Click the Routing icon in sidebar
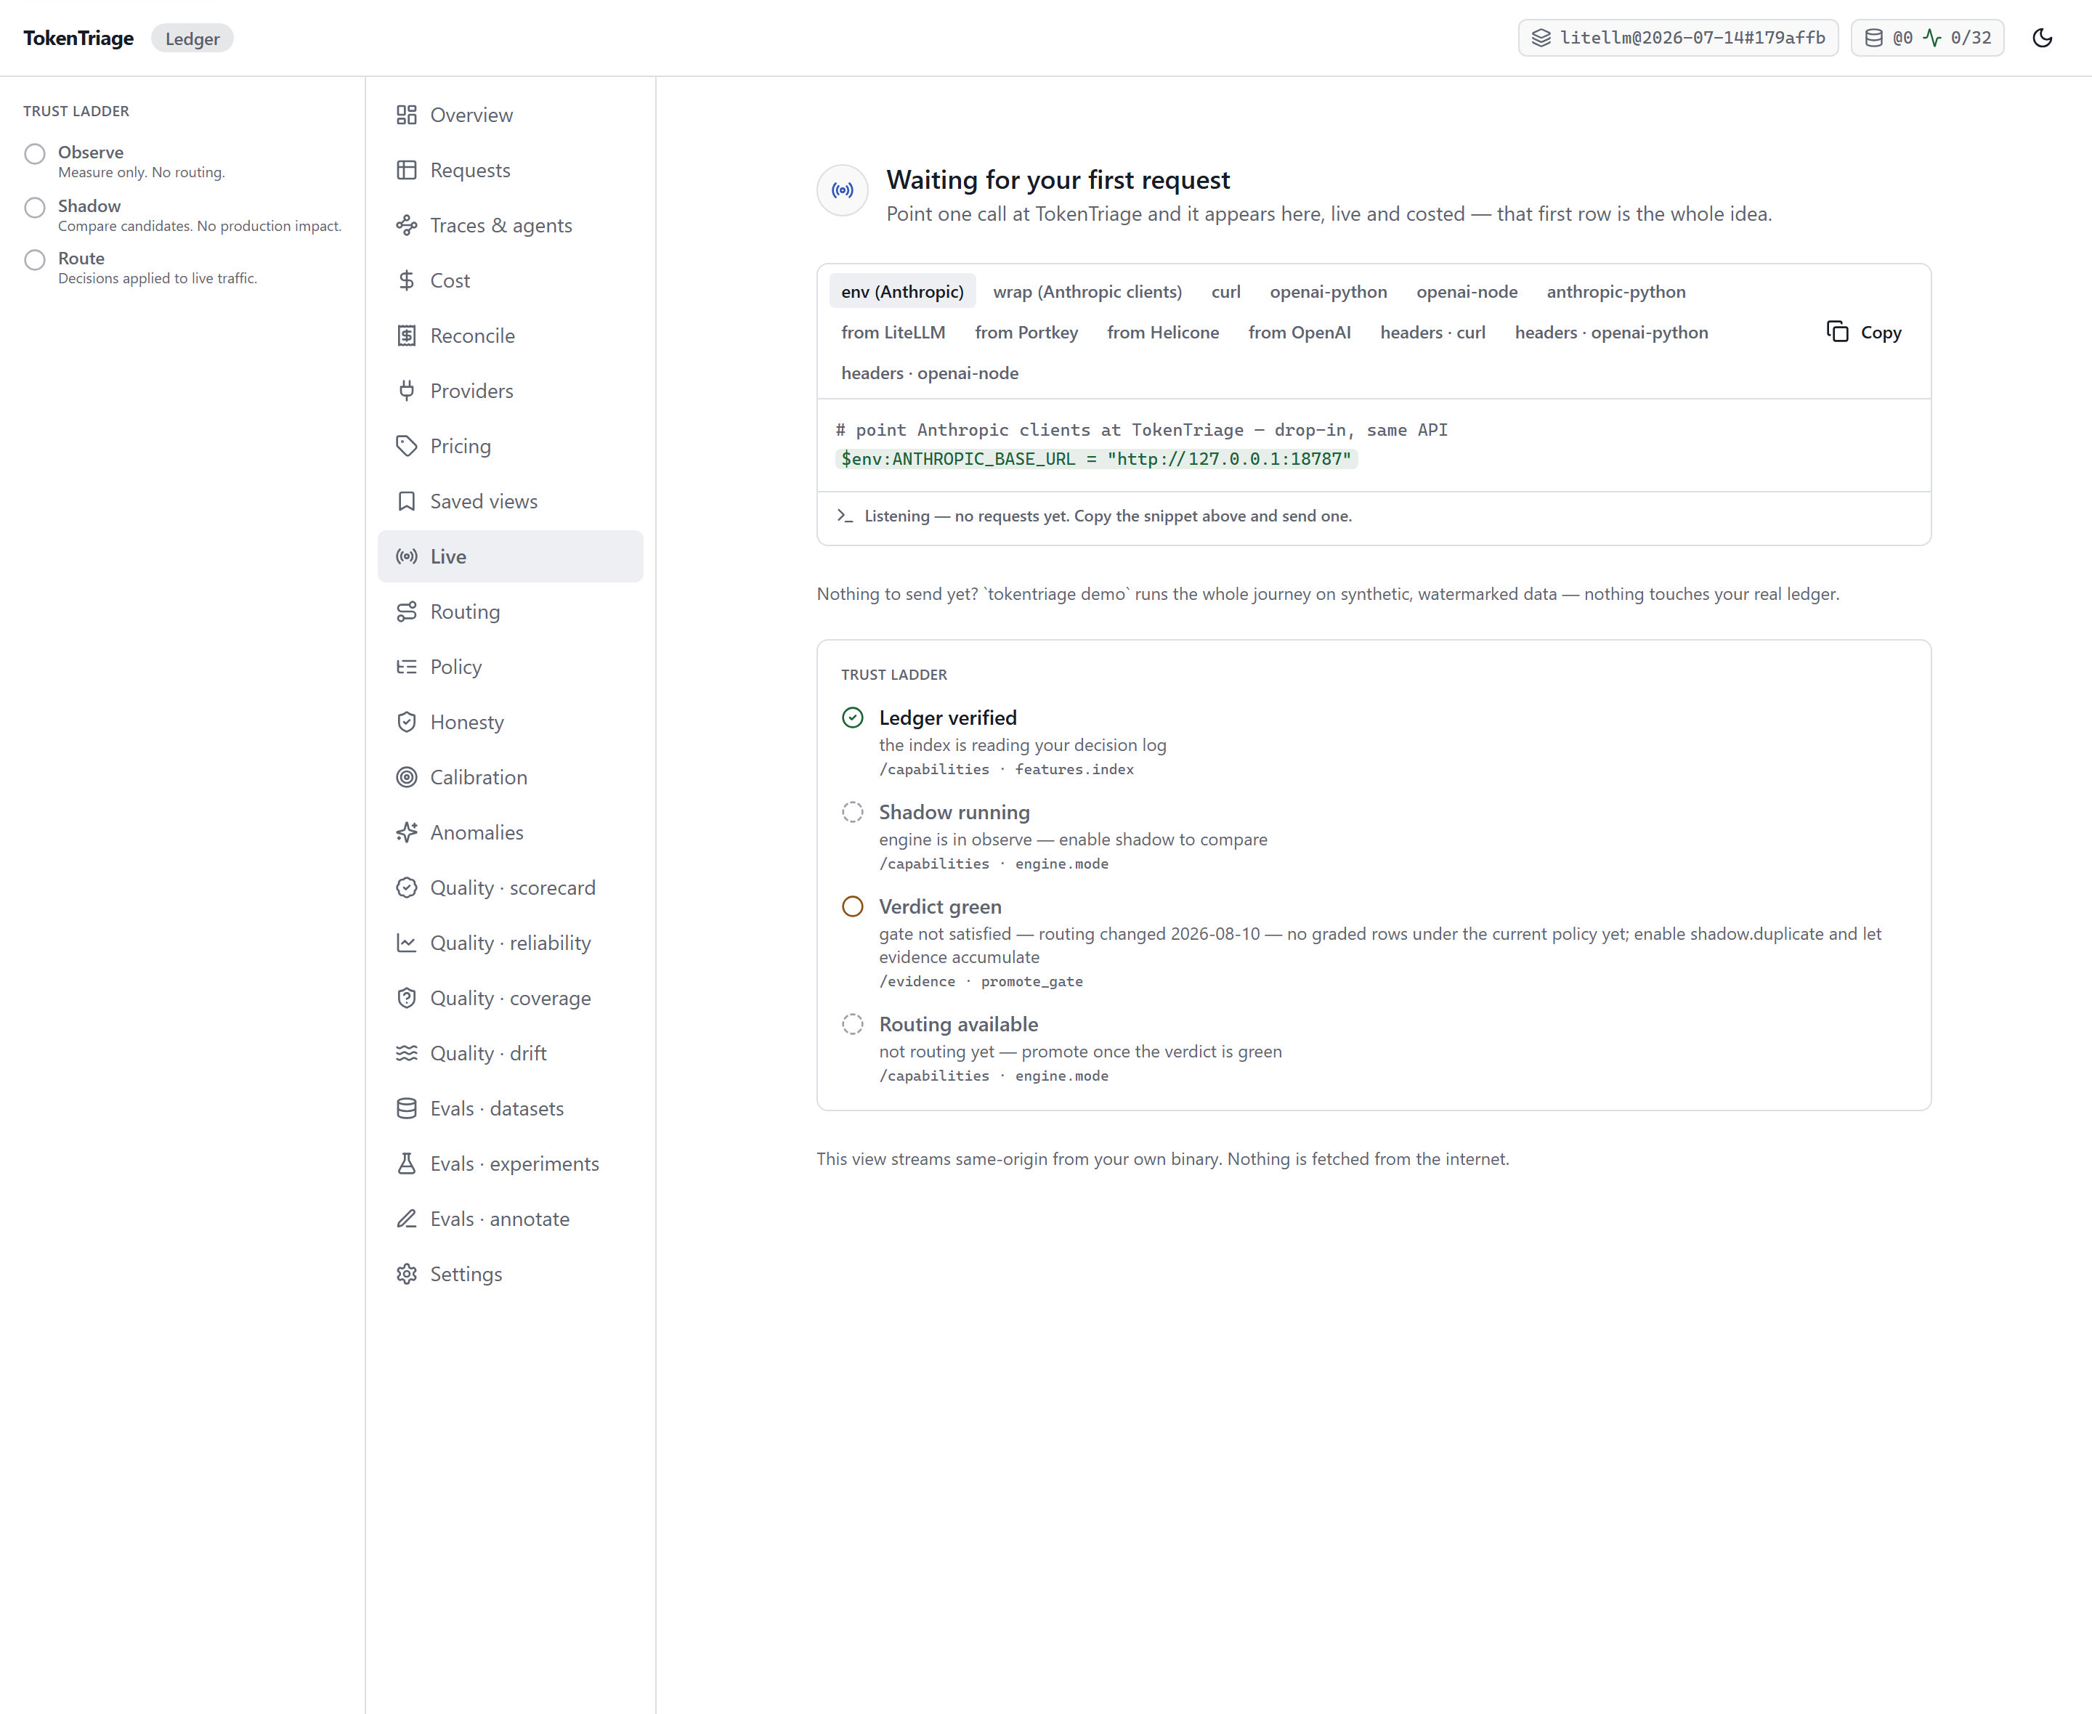The width and height of the screenshot is (2092, 1714). pyautogui.click(x=406, y=612)
